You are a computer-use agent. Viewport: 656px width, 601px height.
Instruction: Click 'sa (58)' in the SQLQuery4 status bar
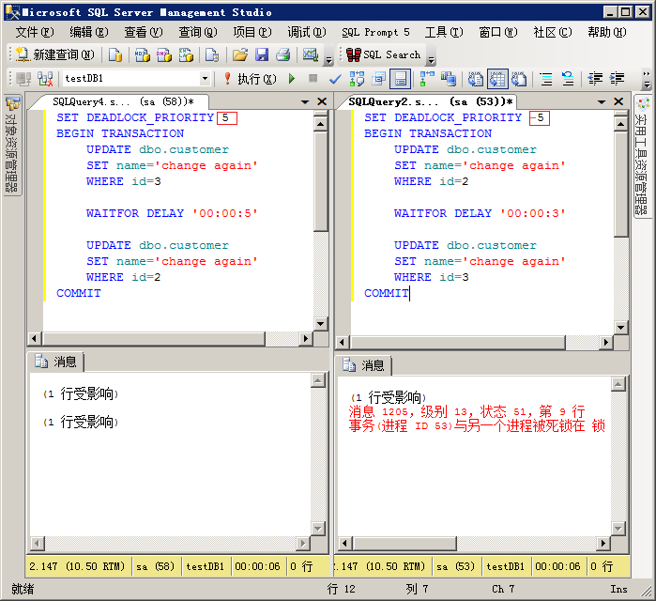155,566
